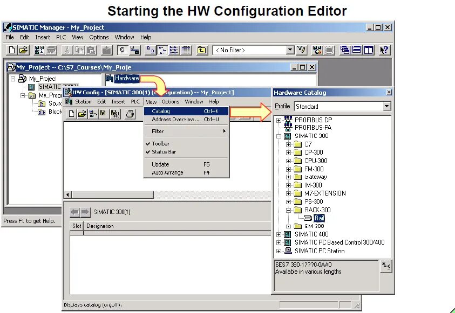This screenshot has height=313, width=455.
Task: Switch to Large Icons view
Action: pyautogui.click(x=150, y=50)
